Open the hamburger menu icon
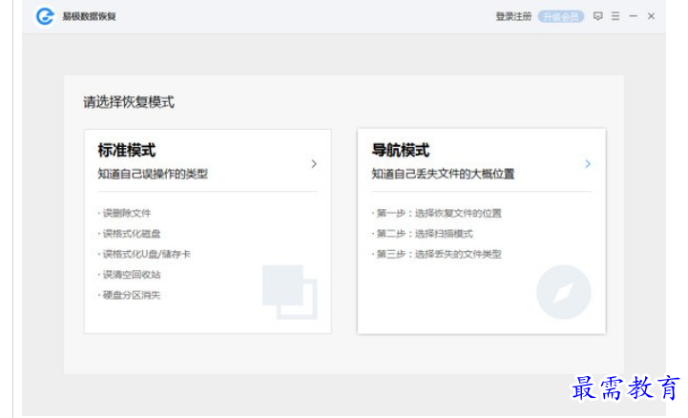688x418 pixels. click(x=615, y=16)
